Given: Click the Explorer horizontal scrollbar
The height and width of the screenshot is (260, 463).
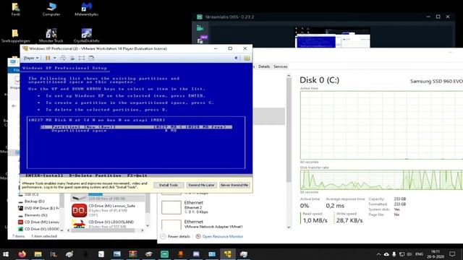Looking at the screenshot, I should tap(106, 230).
